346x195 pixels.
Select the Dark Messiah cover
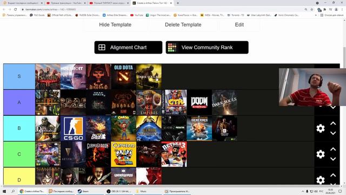pyautogui.click(x=48, y=128)
